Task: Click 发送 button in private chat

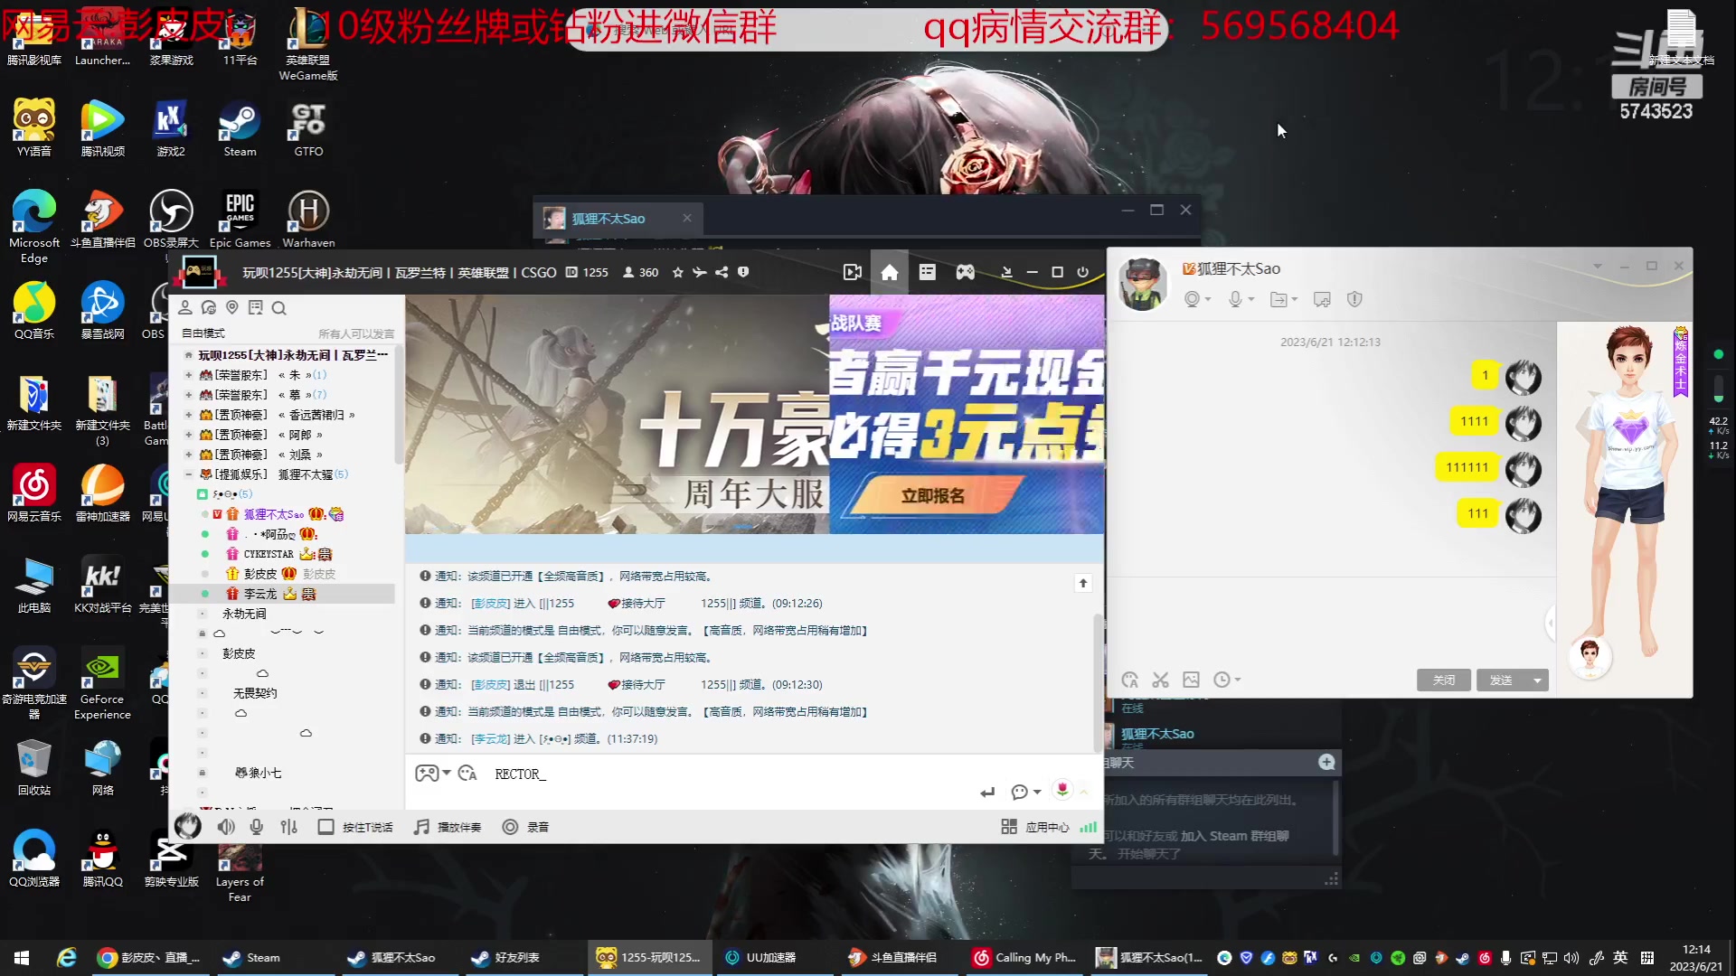Action: click(1502, 680)
